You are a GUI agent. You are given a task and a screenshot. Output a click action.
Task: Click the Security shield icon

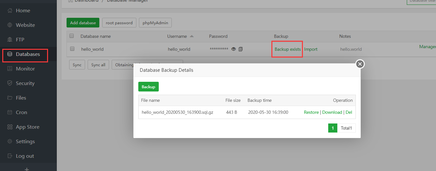(10, 83)
